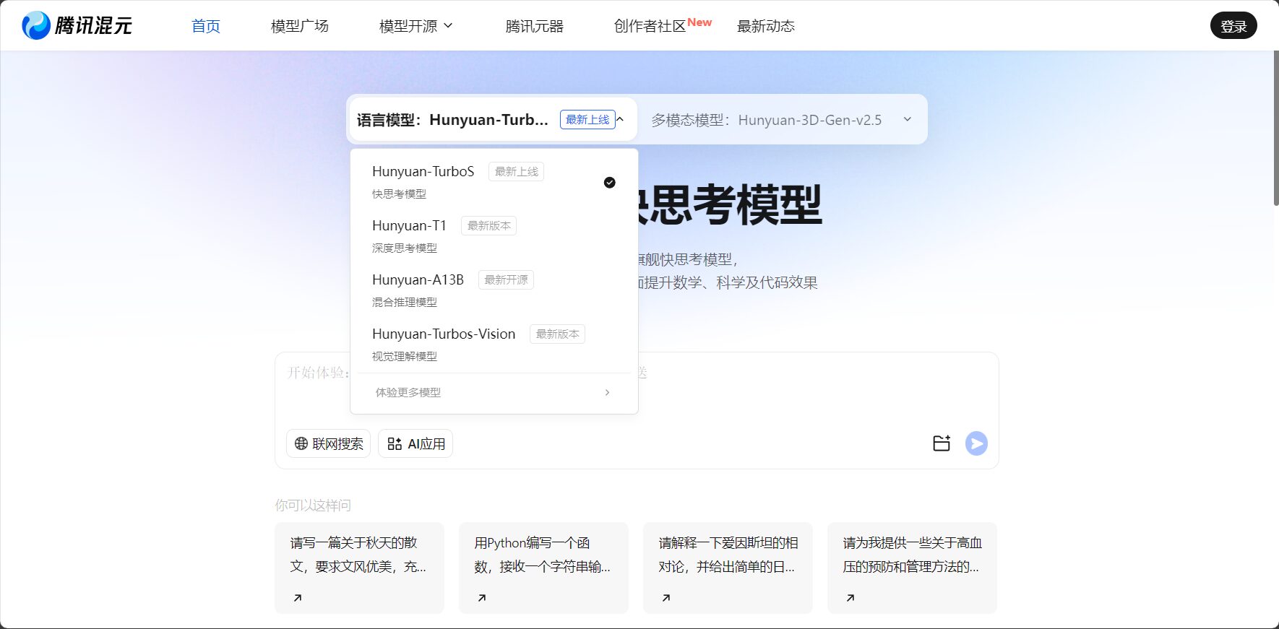Click the globe icon for 联网搜索

point(301,443)
